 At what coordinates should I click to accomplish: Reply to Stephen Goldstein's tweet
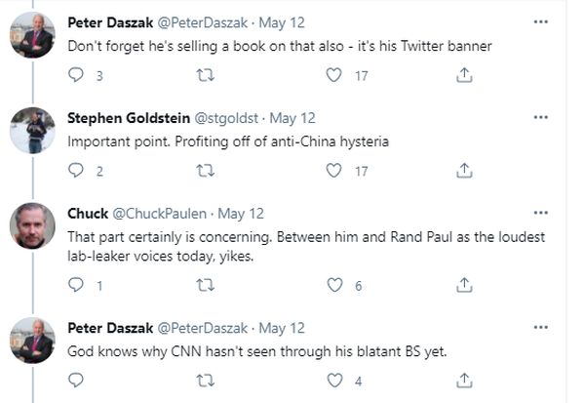(78, 171)
